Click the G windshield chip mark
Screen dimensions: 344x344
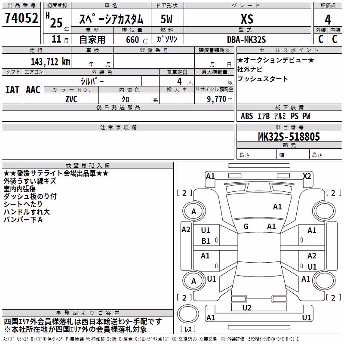(x=246, y=227)
